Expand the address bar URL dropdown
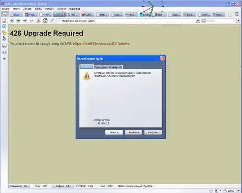Viewport: 242px width, 193px height. (198, 21)
